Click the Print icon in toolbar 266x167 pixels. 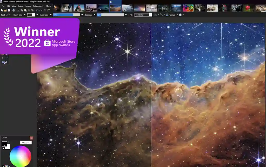(14, 10)
